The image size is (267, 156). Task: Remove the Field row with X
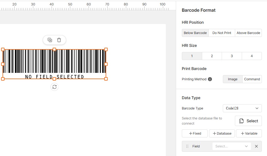[x=256, y=146]
